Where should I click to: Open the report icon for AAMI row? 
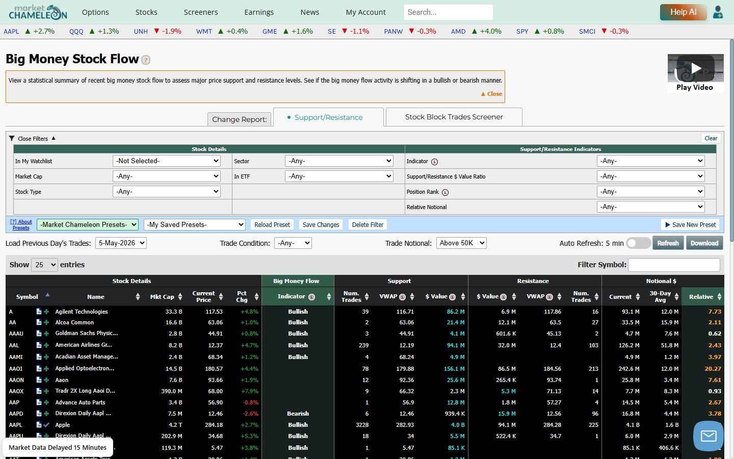click(x=39, y=357)
